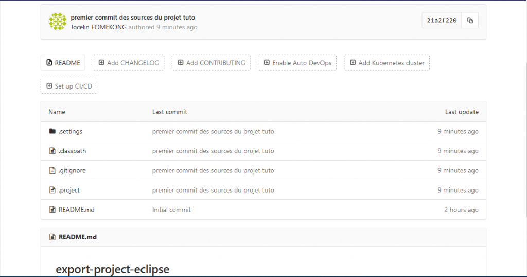Click the file icon beside .classpath
This screenshot has width=527, height=277.
tap(52, 151)
